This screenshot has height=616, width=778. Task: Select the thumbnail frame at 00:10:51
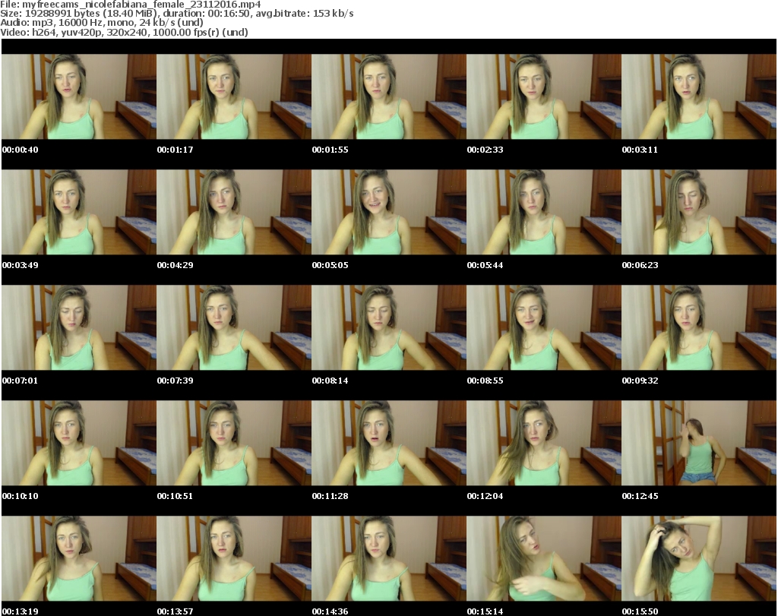(234, 443)
